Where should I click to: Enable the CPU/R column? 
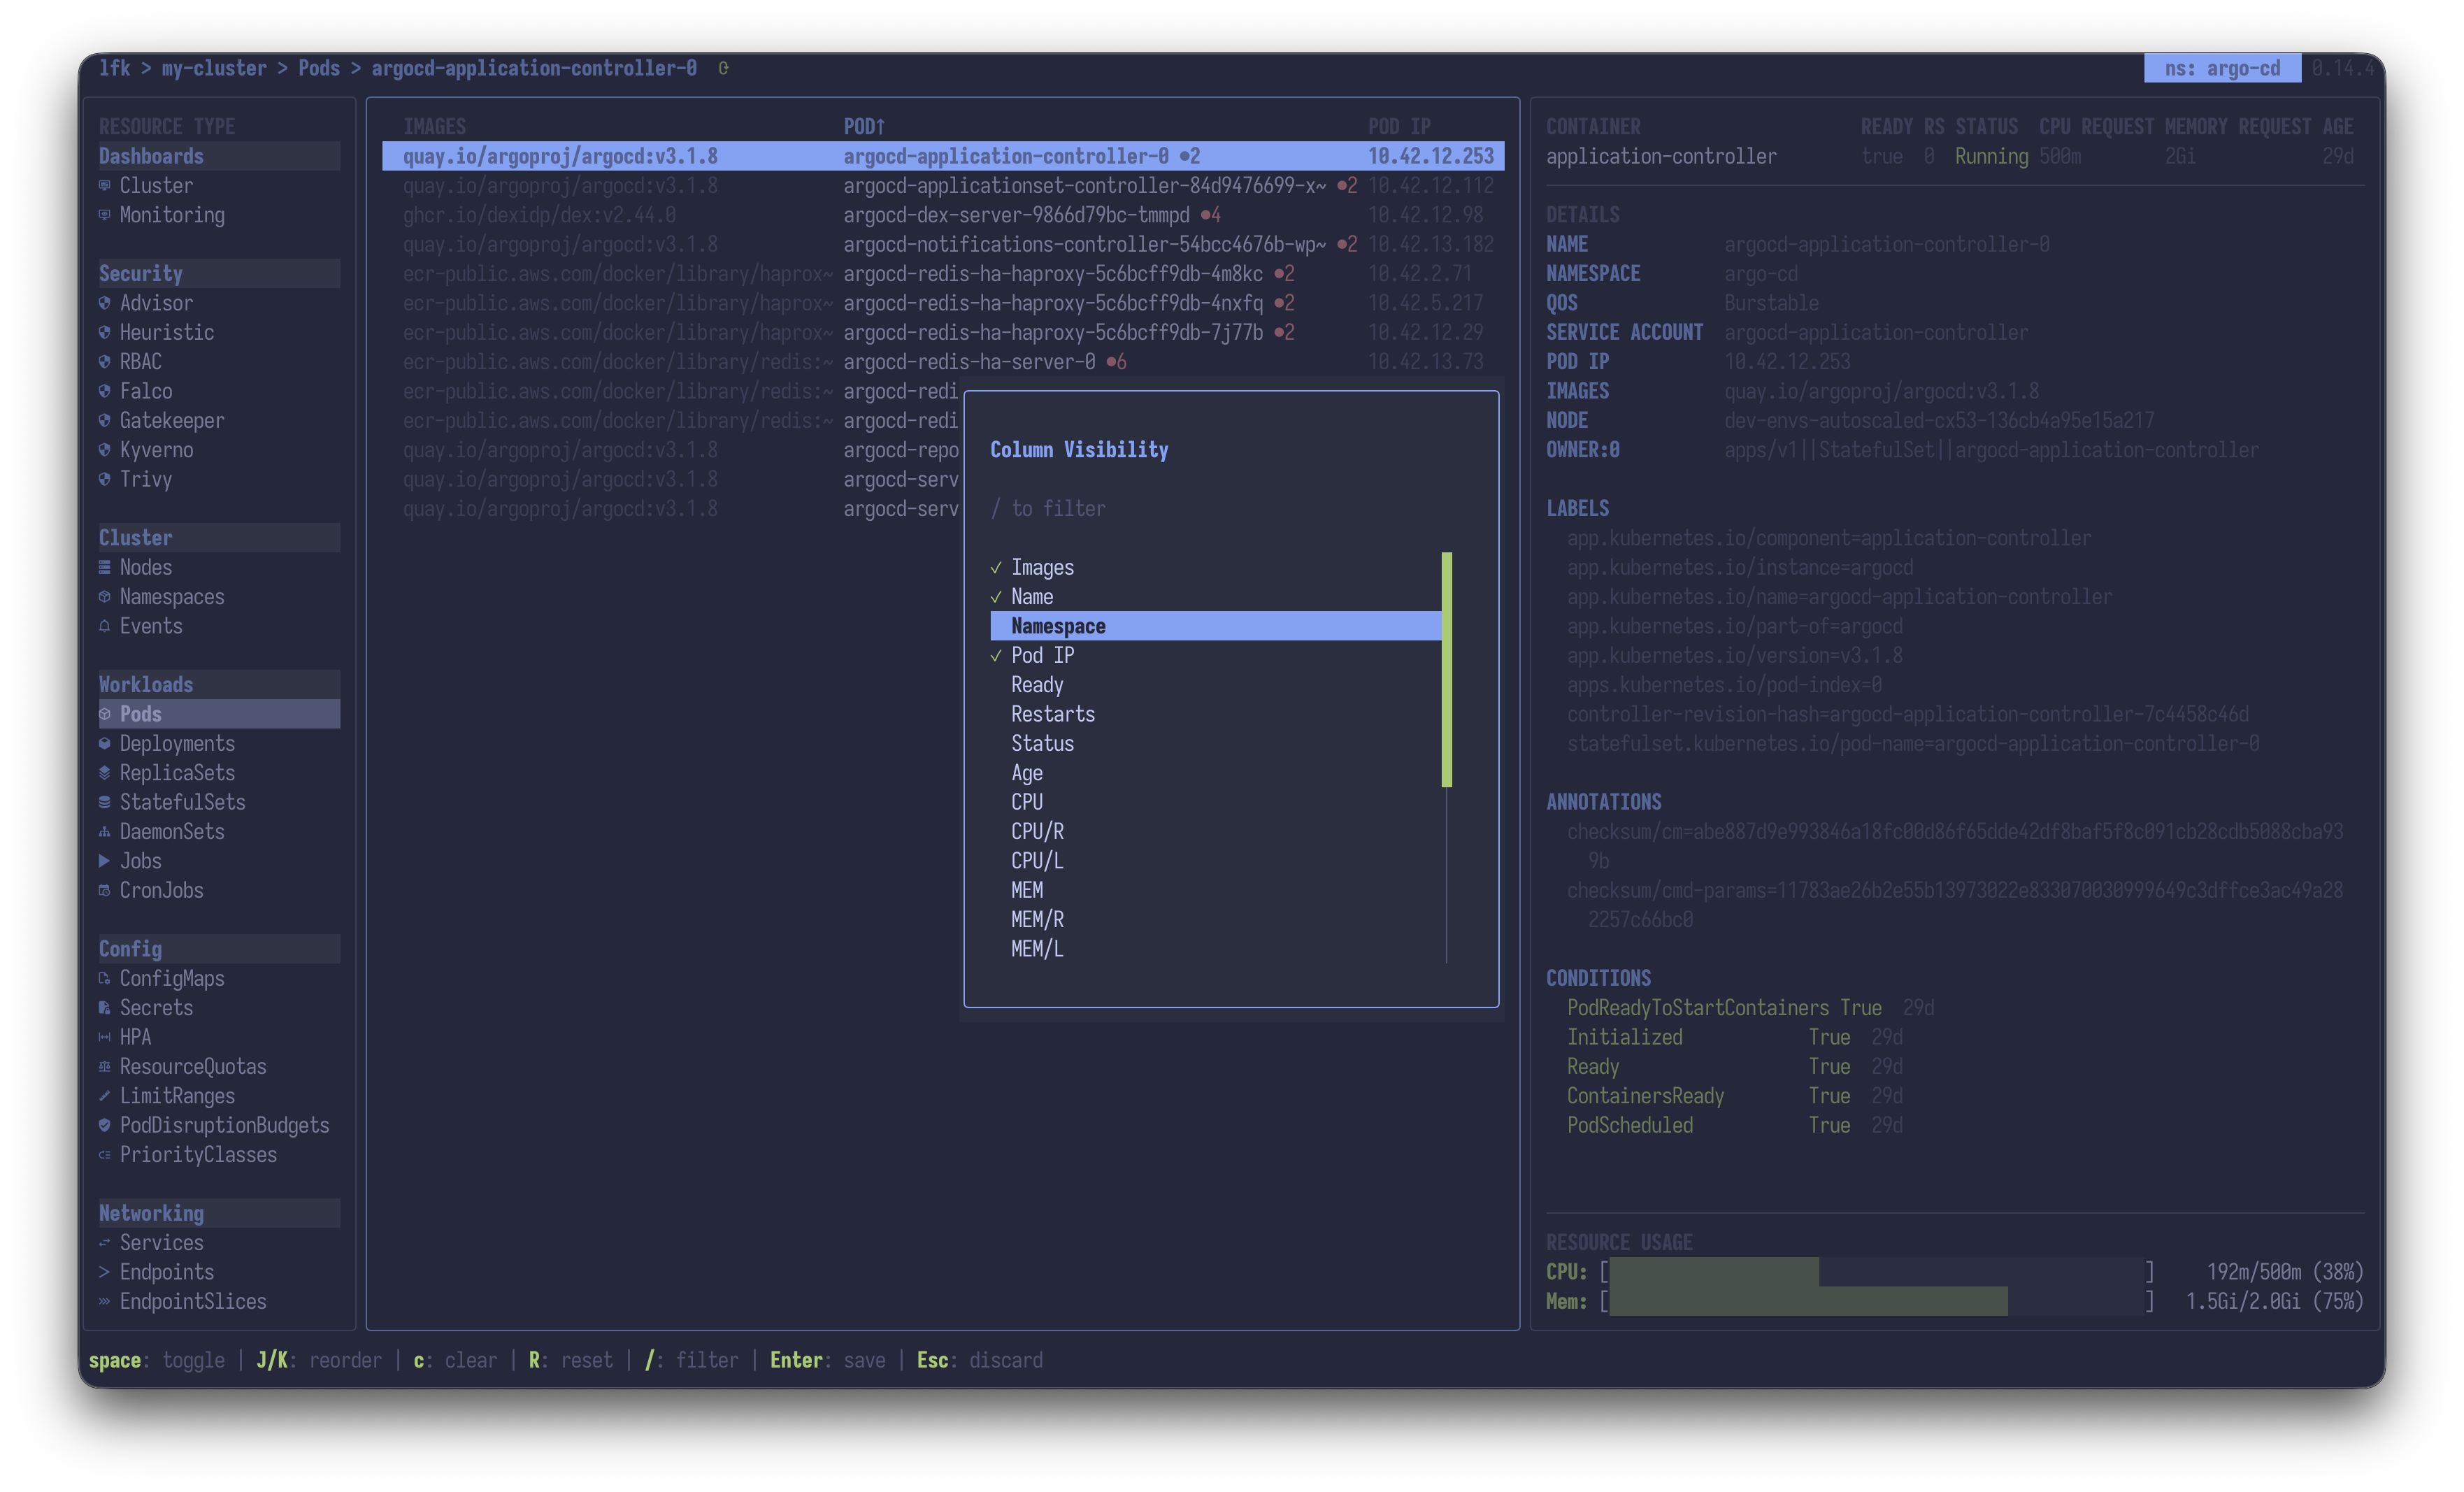pyautogui.click(x=1215, y=831)
